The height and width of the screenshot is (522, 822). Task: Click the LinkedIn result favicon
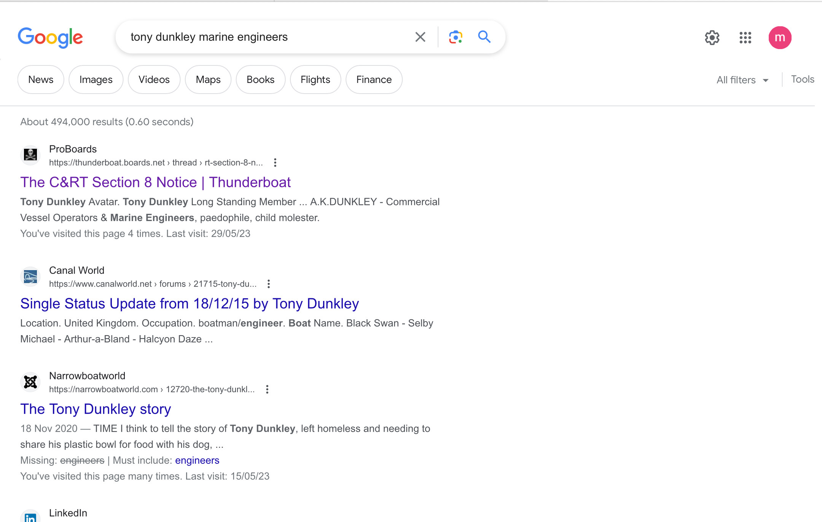[x=30, y=516]
